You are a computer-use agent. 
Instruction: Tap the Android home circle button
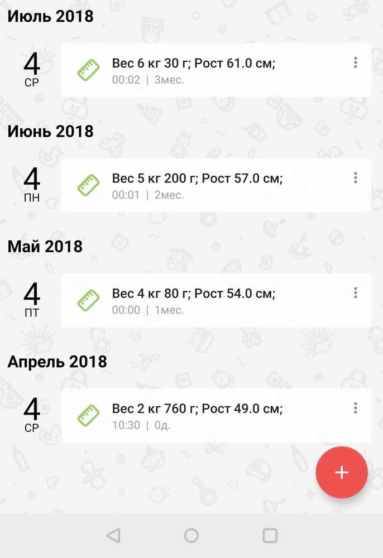(191, 536)
